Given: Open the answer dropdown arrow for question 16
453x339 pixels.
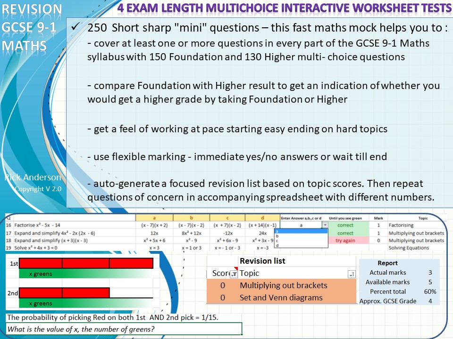Looking at the screenshot, I should [325, 225].
